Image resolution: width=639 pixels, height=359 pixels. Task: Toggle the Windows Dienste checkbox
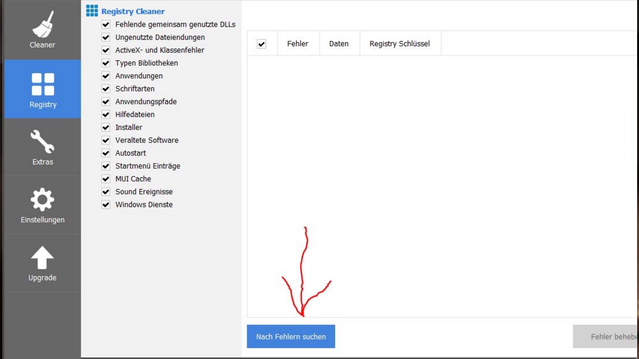pos(106,205)
